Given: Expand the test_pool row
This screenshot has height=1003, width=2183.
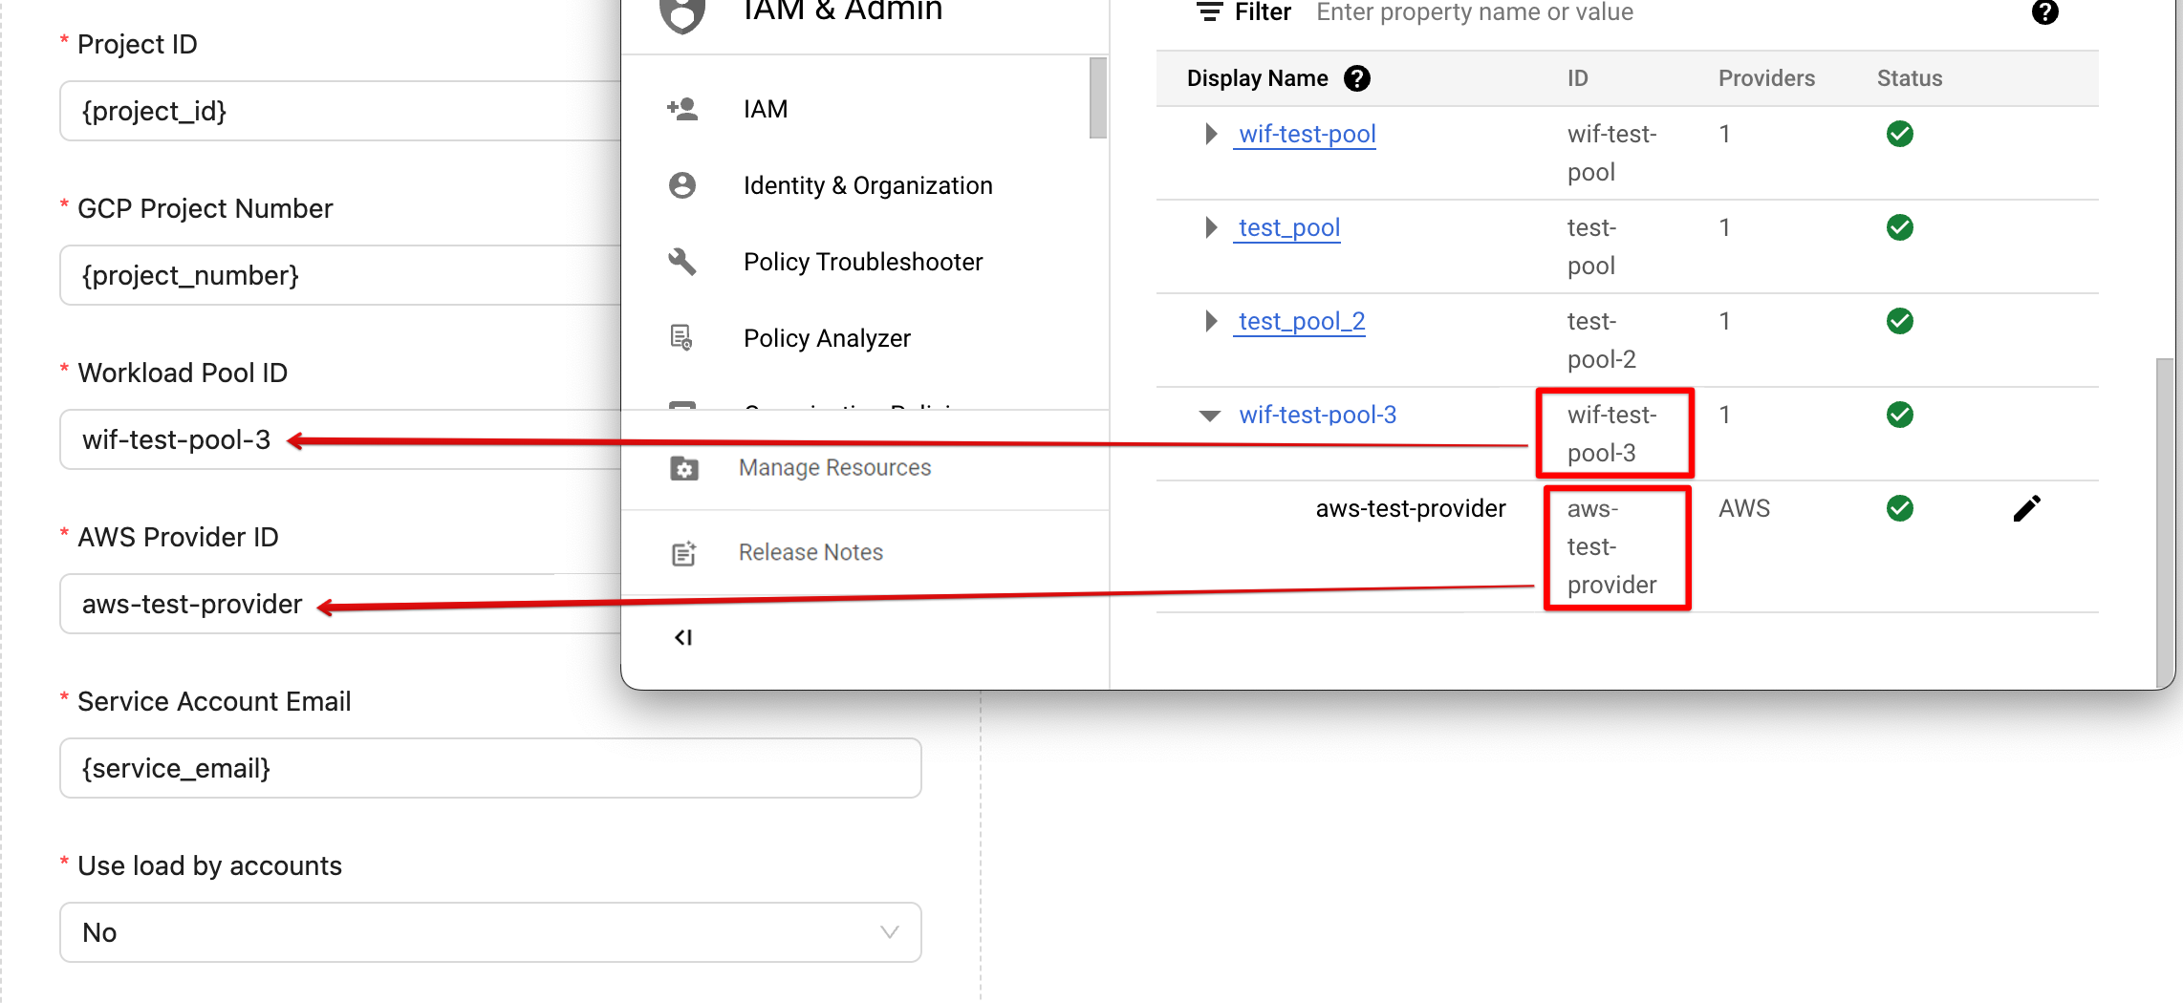Looking at the screenshot, I should (1211, 227).
